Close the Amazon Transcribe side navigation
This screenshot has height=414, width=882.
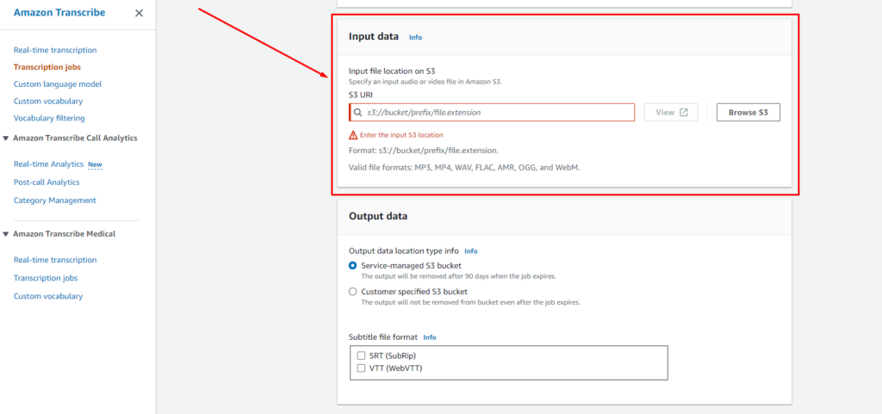[x=139, y=13]
